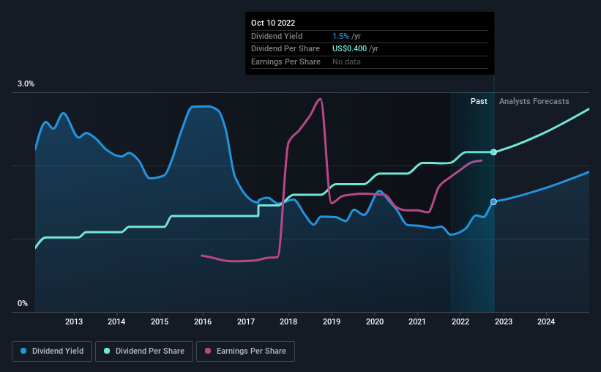Click the 2023 x-axis label
The width and height of the screenshot is (601, 372).
coord(503,321)
